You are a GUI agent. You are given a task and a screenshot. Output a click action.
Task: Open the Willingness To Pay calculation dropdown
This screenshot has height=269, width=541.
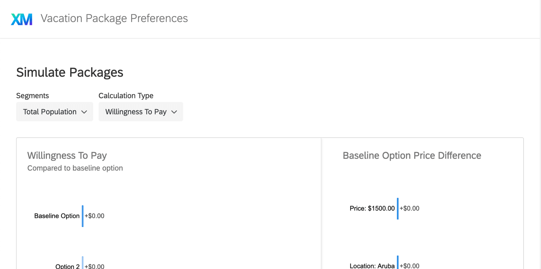click(x=141, y=112)
